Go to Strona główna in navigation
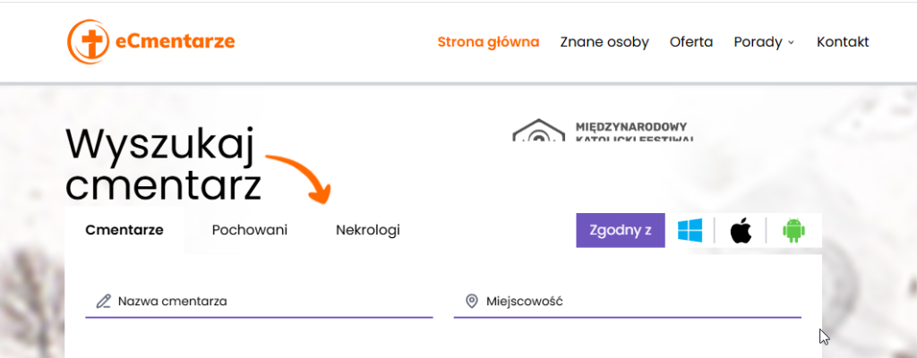Image resolution: width=917 pixels, height=358 pixels. (x=488, y=42)
